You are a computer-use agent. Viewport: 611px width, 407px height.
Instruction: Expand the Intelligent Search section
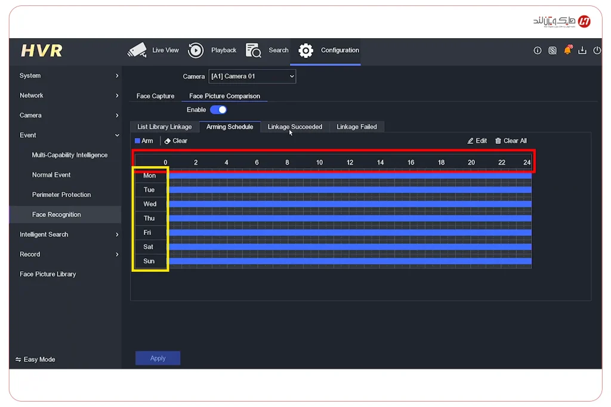[69, 235]
